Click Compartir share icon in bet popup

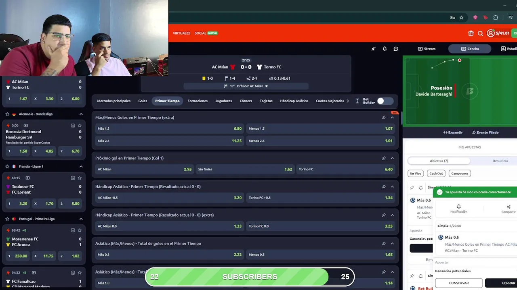tap(509, 208)
